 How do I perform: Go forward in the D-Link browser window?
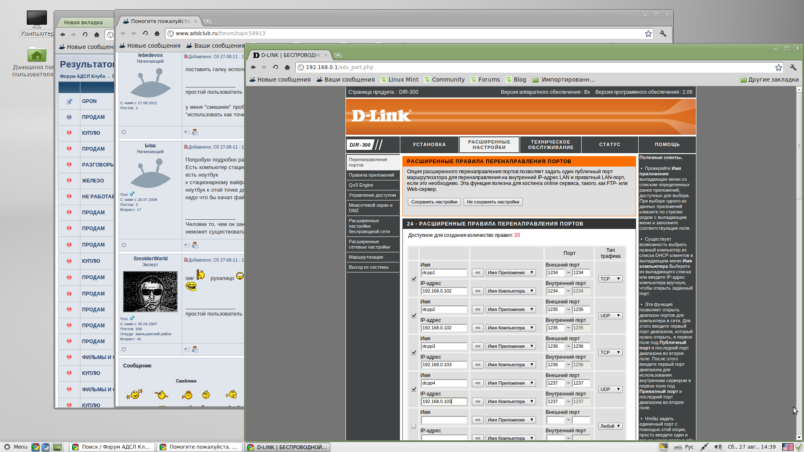264,67
